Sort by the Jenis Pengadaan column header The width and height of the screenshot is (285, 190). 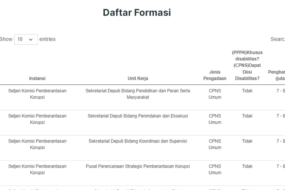[x=215, y=75]
